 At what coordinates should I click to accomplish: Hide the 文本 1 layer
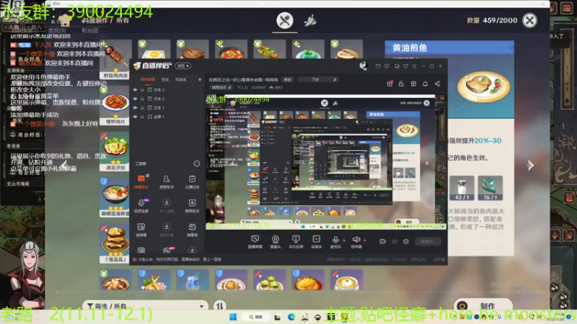pyautogui.click(x=135, y=107)
